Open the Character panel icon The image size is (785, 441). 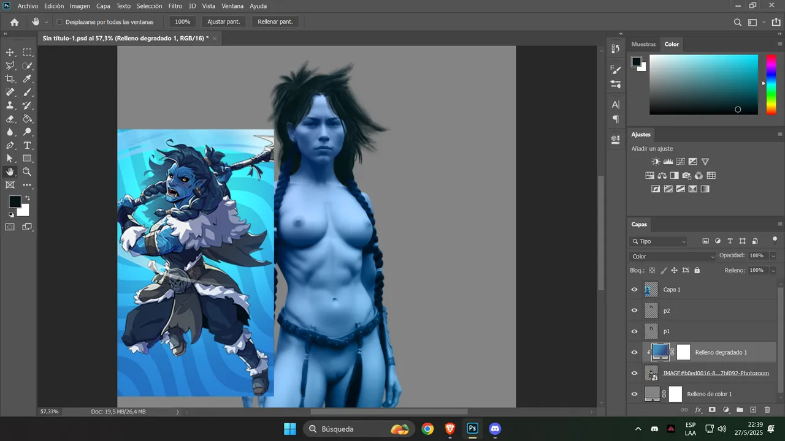pyautogui.click(x=616, y=105)
